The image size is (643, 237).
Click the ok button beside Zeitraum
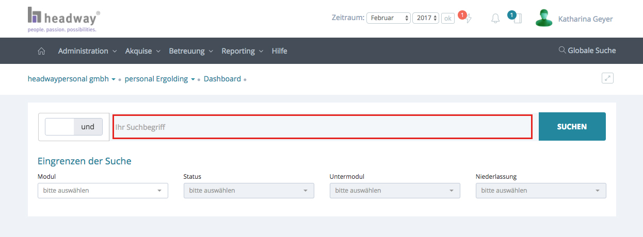click(x=447, y=18)
